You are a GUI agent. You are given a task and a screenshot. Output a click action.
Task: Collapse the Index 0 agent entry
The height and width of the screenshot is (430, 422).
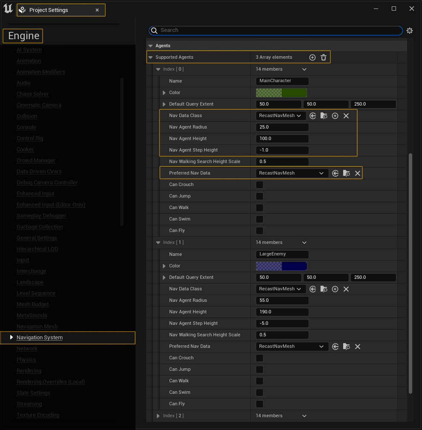click(x=158, y=69)
